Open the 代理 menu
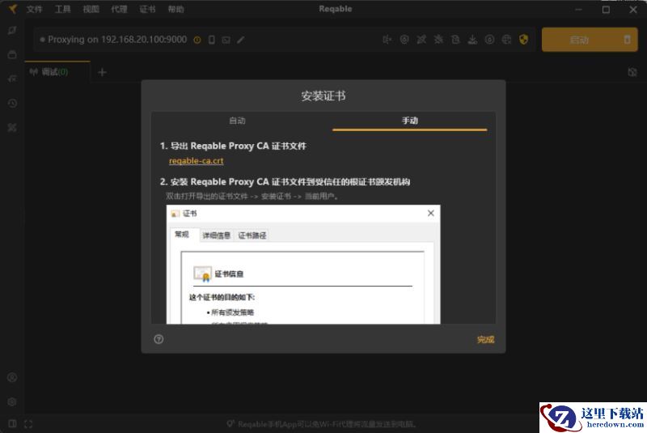647x433 pixels. tap(119, 10)
